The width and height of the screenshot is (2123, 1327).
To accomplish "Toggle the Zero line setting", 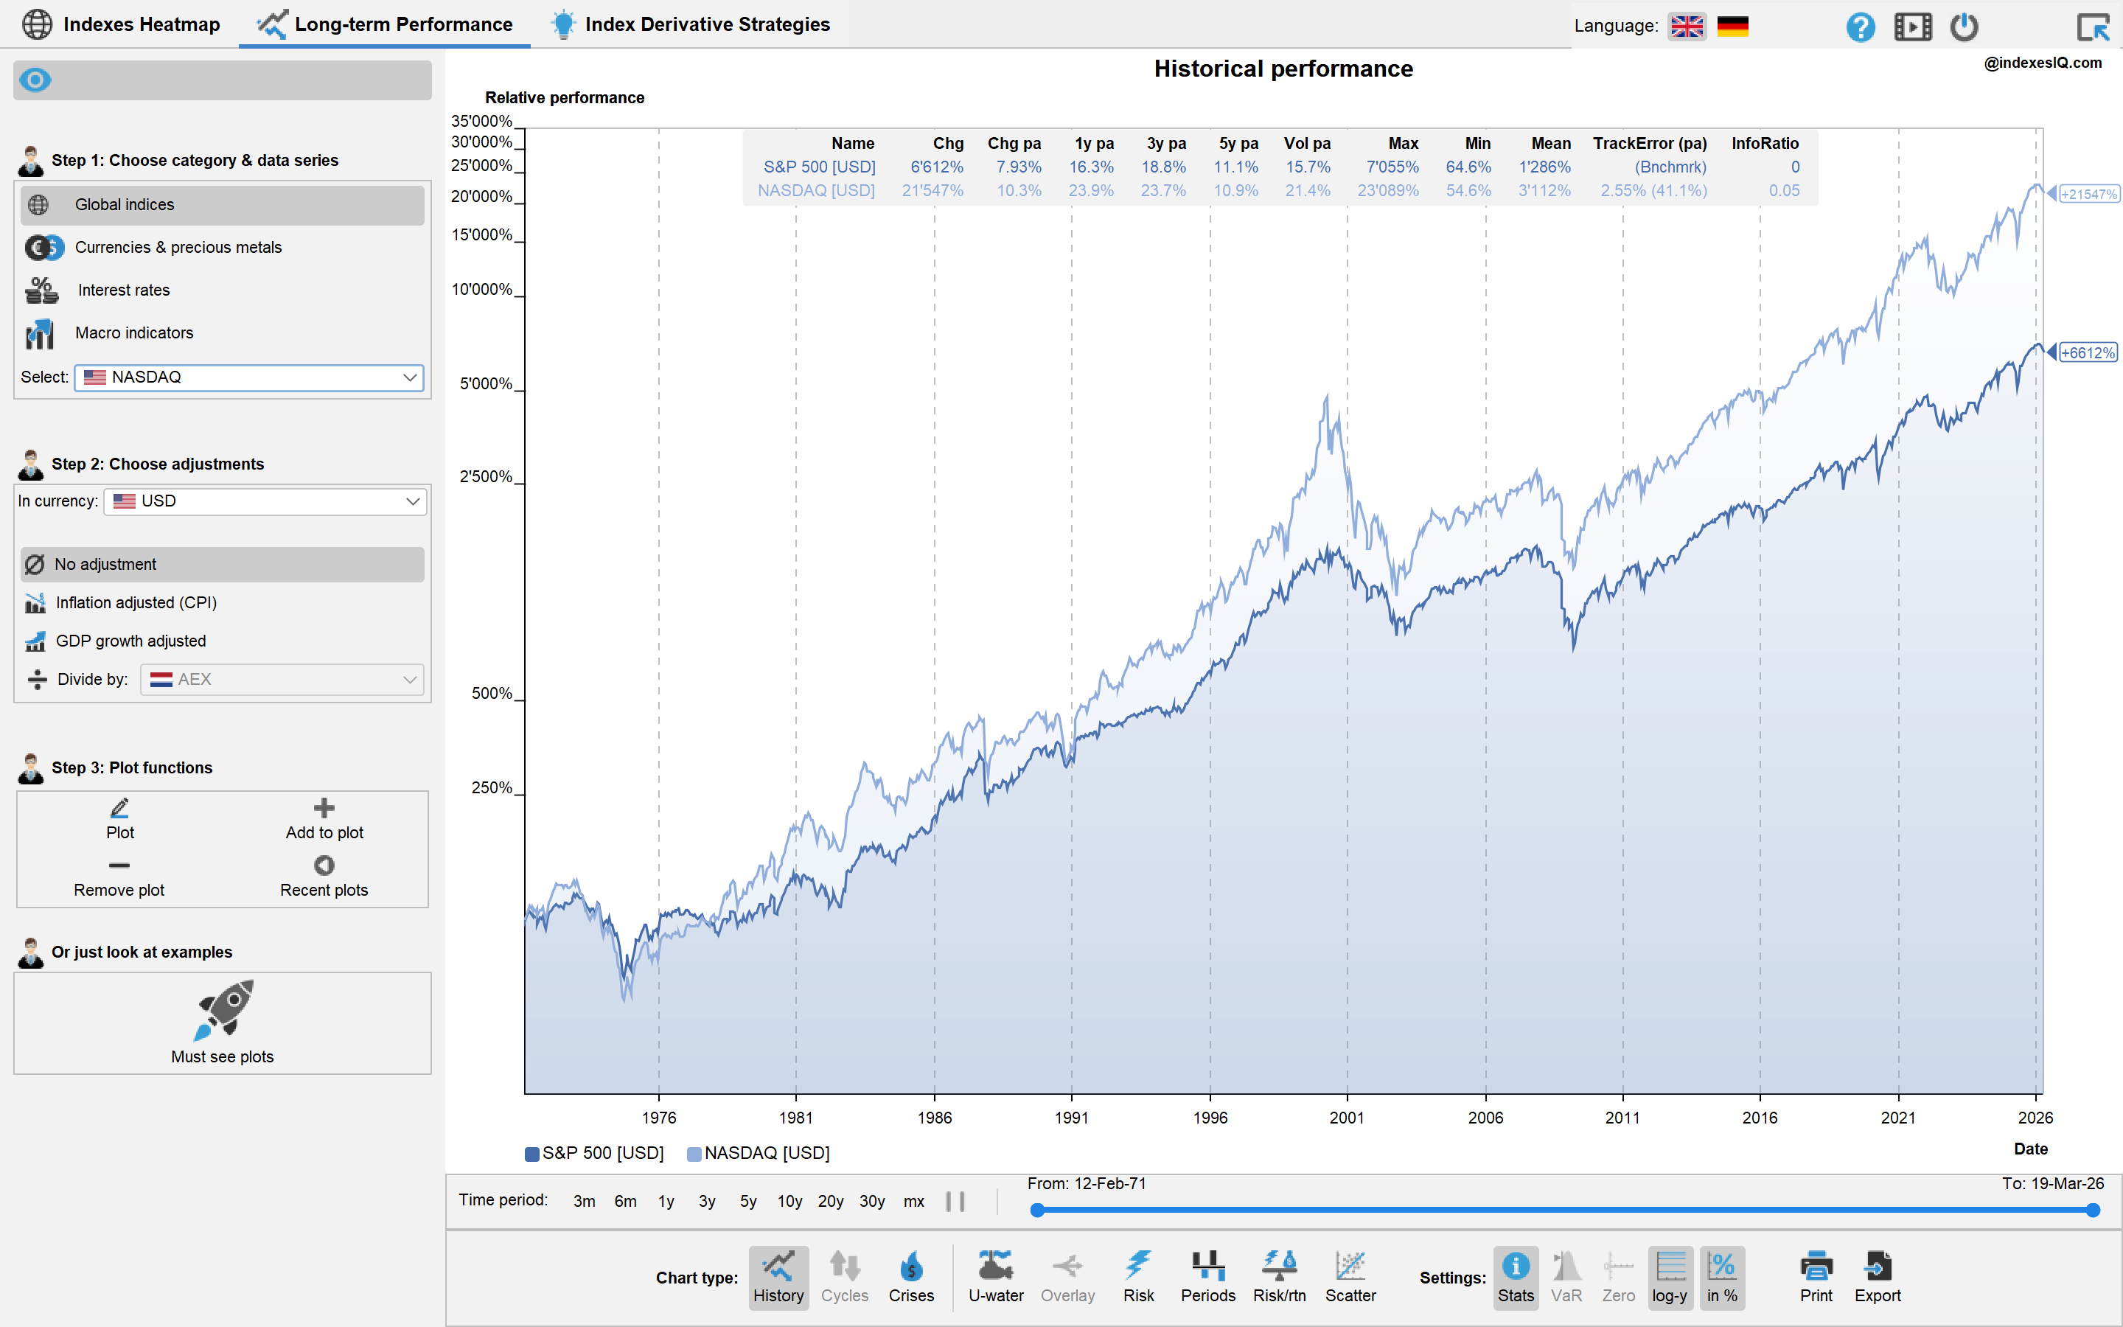I will click(x=1618, y=1277).
